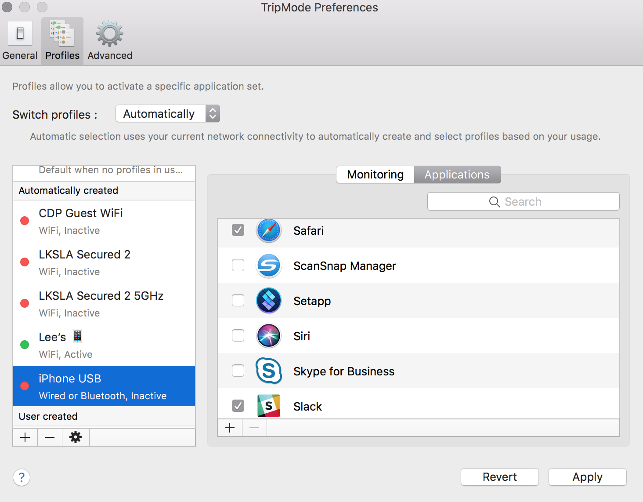643x502 pixels.
Task: Click red status dot for CDP Guest WiFi
Action: tap(25, 221)
